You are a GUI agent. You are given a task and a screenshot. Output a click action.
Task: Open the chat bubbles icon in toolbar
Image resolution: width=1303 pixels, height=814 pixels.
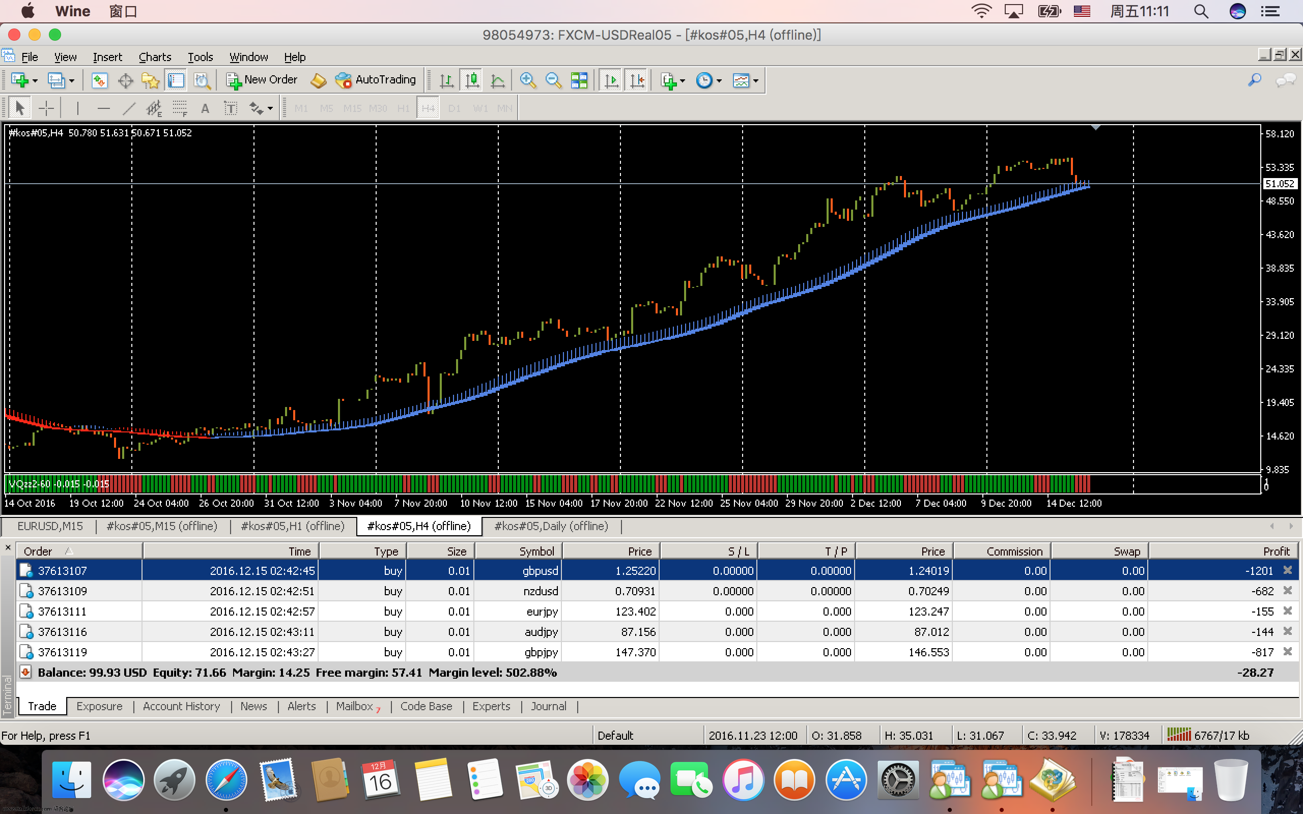[1285, 81]
